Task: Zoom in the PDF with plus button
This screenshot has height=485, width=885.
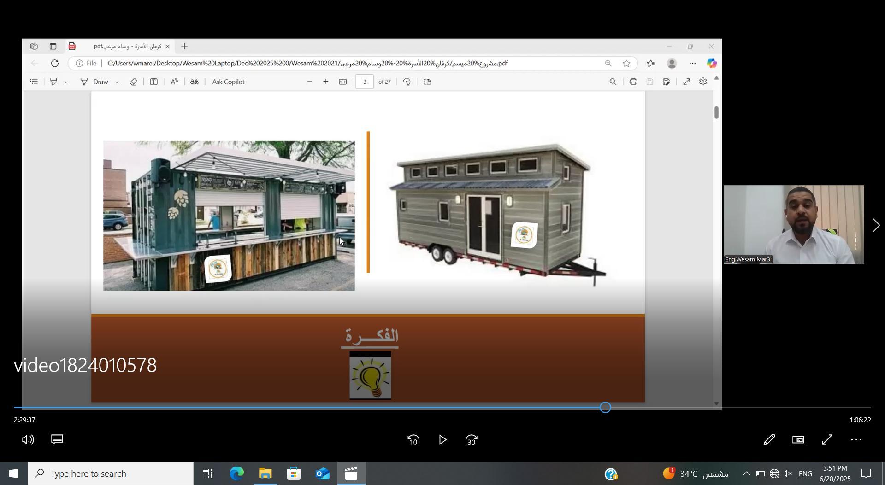Action: [326, 82]
